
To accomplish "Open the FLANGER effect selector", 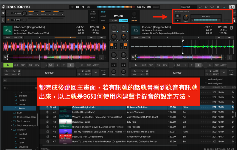I will point(16,13).
